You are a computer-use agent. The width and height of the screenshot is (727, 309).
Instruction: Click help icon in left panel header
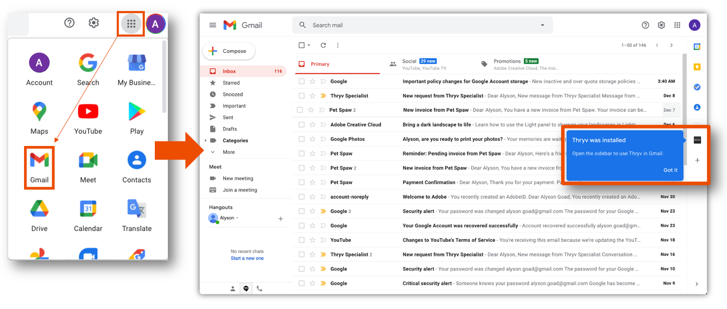pyautogui.click(x=70, y=23)
